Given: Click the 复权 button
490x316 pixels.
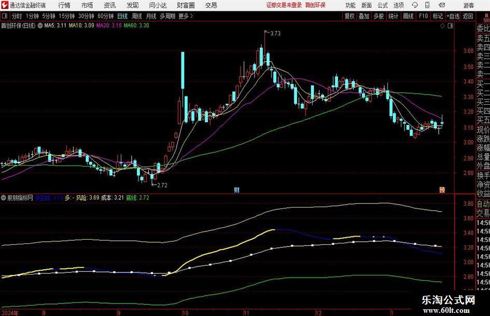Looking at the screenshot, I should (x=349, y=16).
